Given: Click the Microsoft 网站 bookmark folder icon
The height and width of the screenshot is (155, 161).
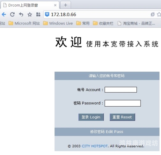Looking at the screenshot, I should [11, 23].
